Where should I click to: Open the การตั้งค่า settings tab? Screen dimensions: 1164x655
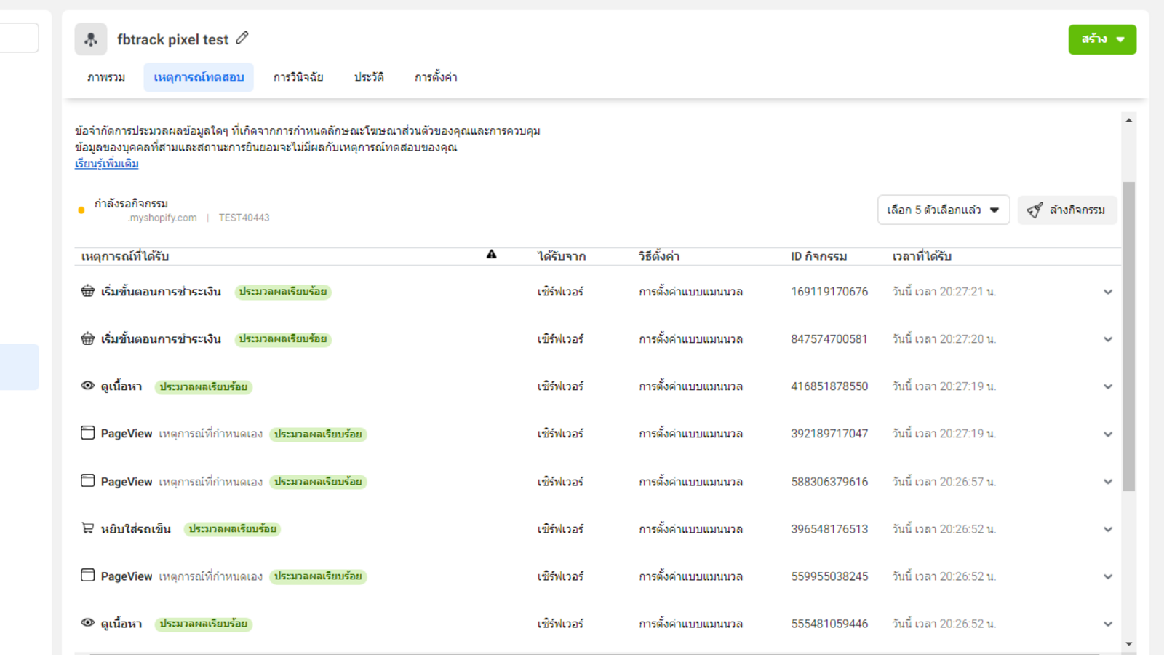click(x=436, y=77)
